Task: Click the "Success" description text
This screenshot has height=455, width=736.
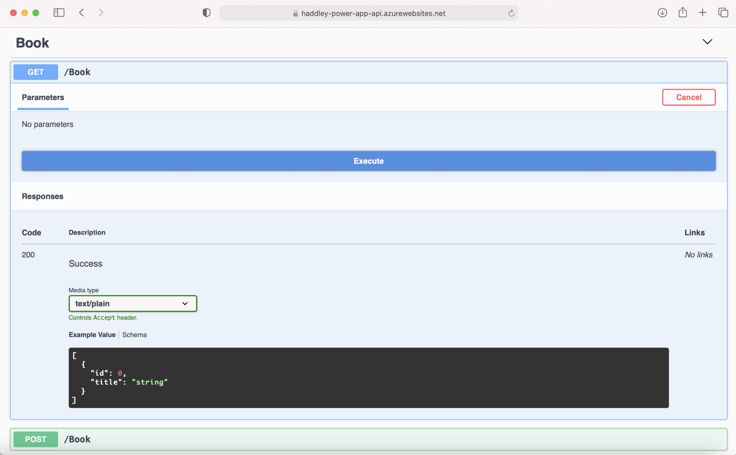Action: click(85, 264)
